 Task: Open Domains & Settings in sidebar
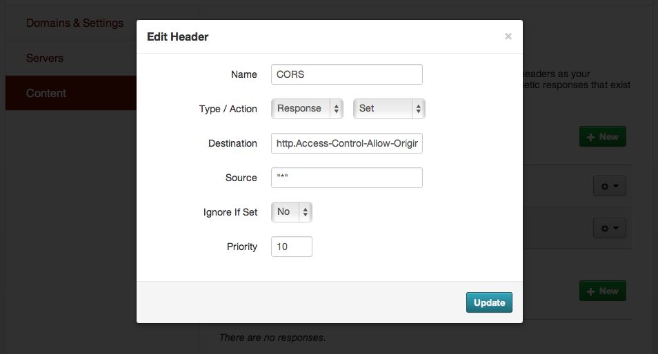point(74,23)
